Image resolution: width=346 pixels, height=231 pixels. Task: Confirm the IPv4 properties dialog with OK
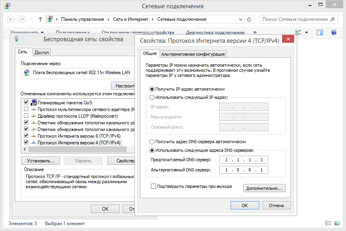[245, 206]
